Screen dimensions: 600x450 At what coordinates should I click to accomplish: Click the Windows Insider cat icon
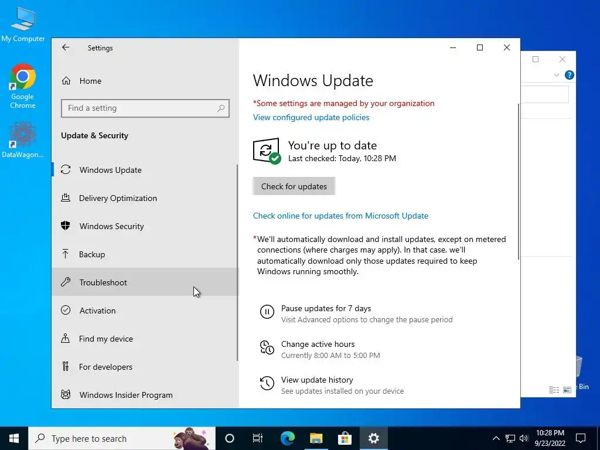tap(66, 394)
